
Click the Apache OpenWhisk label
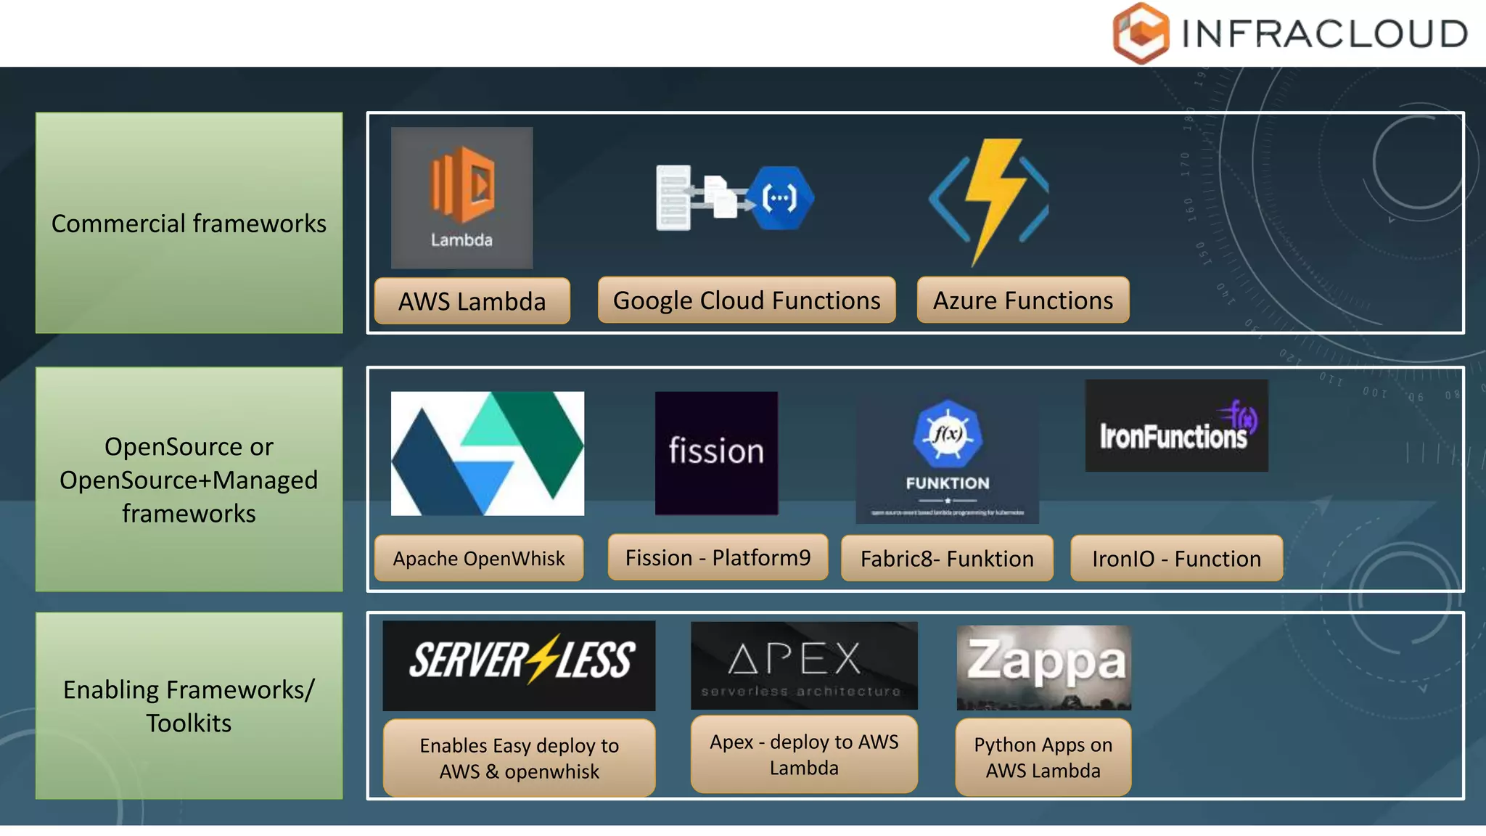[479, 558]
